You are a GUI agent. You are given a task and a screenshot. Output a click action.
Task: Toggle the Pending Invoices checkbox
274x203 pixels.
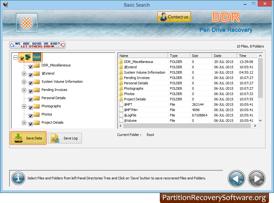pos(31,92)
